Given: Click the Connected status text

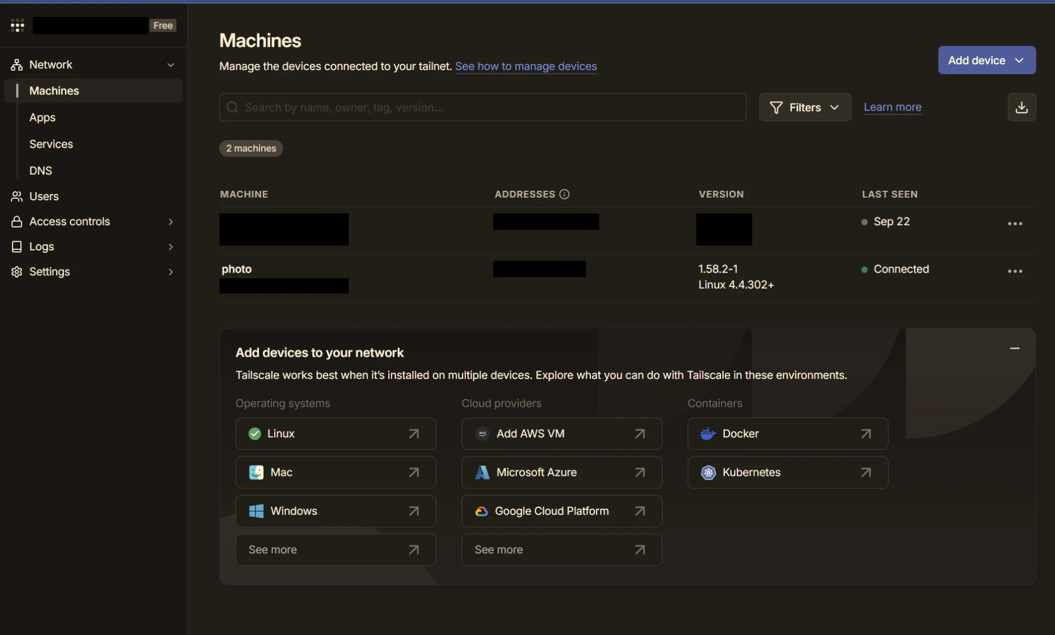Looking at the screenshot, I should (x=901, y=269).
